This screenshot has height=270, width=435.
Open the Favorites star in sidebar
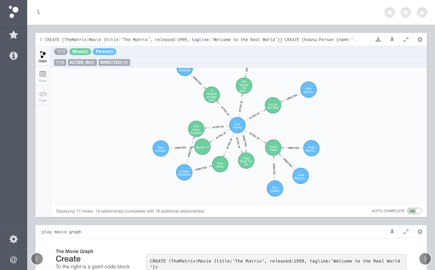coord(14,35)
